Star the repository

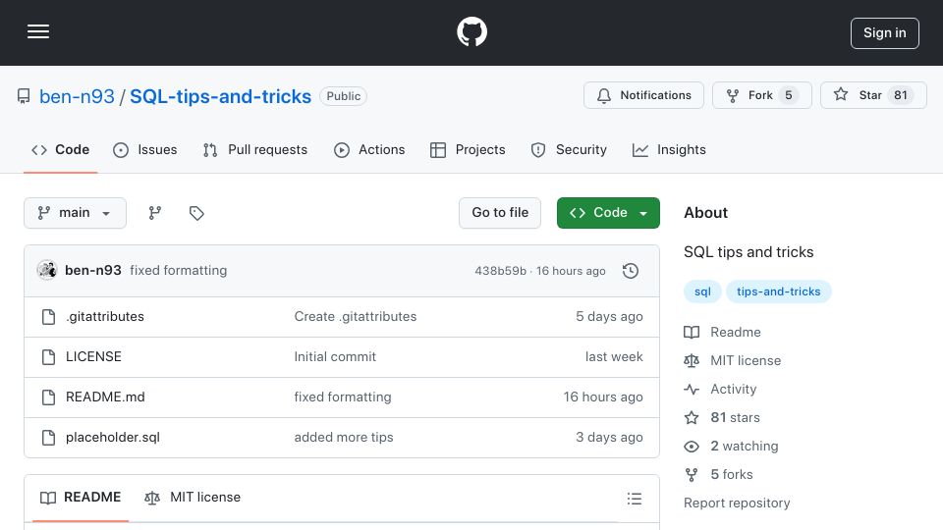pyautogui.click(x=873, y=95)
